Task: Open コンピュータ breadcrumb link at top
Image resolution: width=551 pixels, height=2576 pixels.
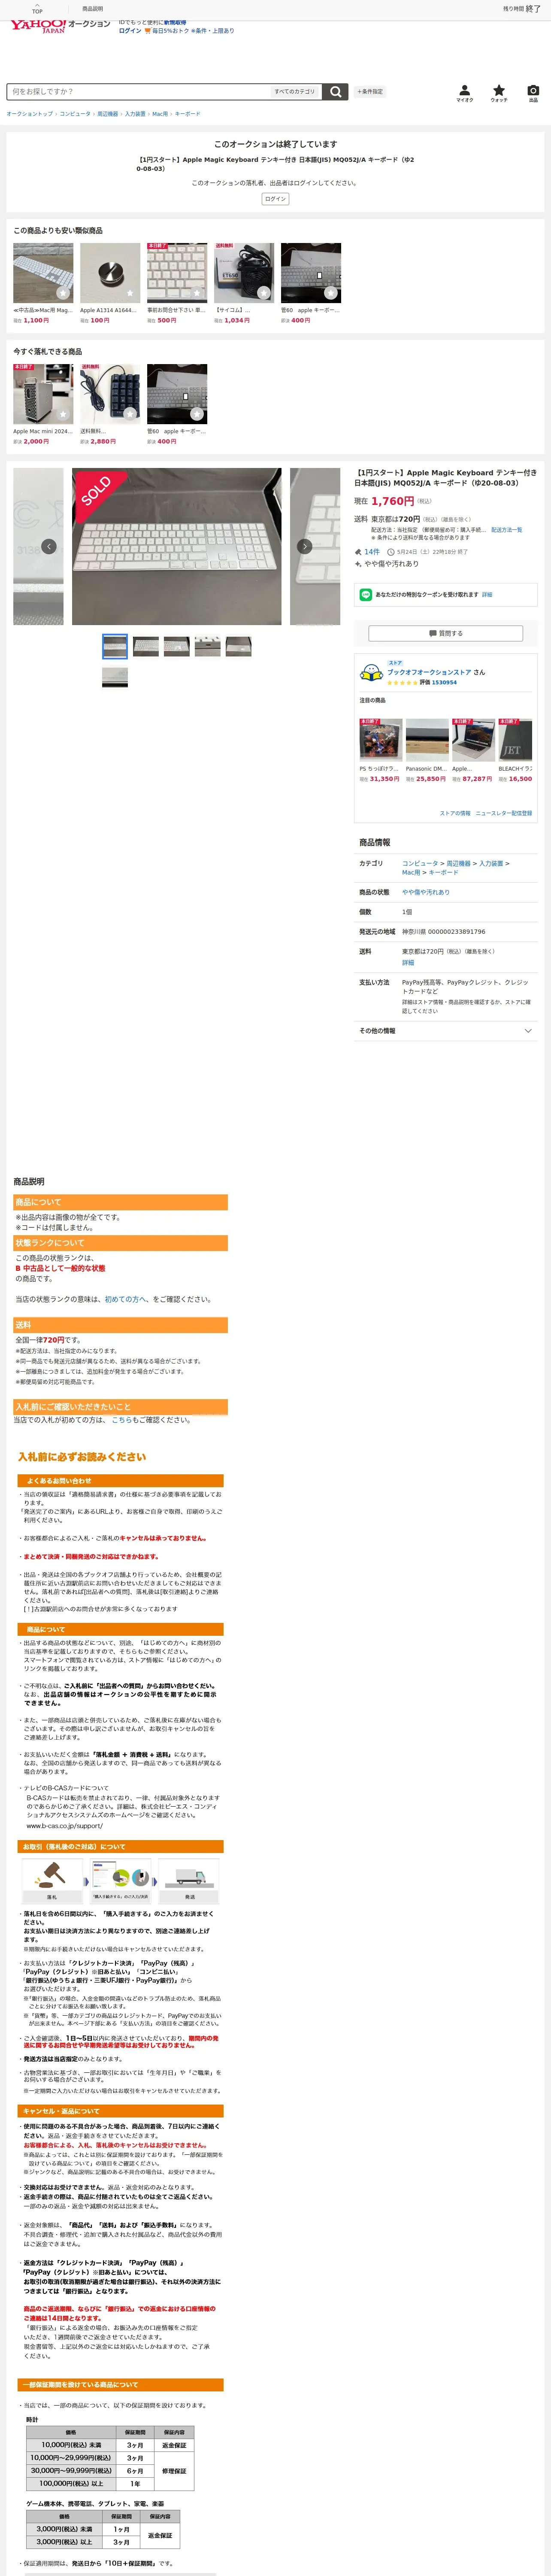Action: tap(75, 114)
